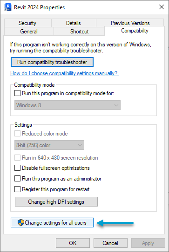
Task: Click Run compatibility troubleshooter button
Action: pos(52,62)
